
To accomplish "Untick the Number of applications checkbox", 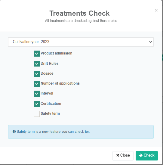I will (x=37, y=84).
